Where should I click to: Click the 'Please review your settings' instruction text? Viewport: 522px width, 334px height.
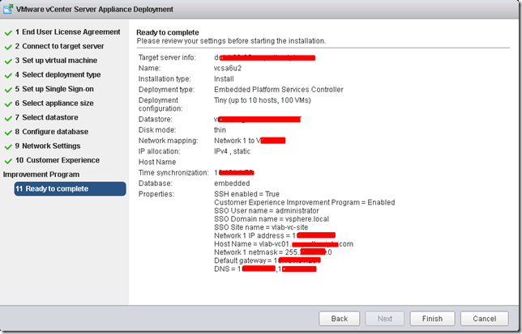coord(231,40)
